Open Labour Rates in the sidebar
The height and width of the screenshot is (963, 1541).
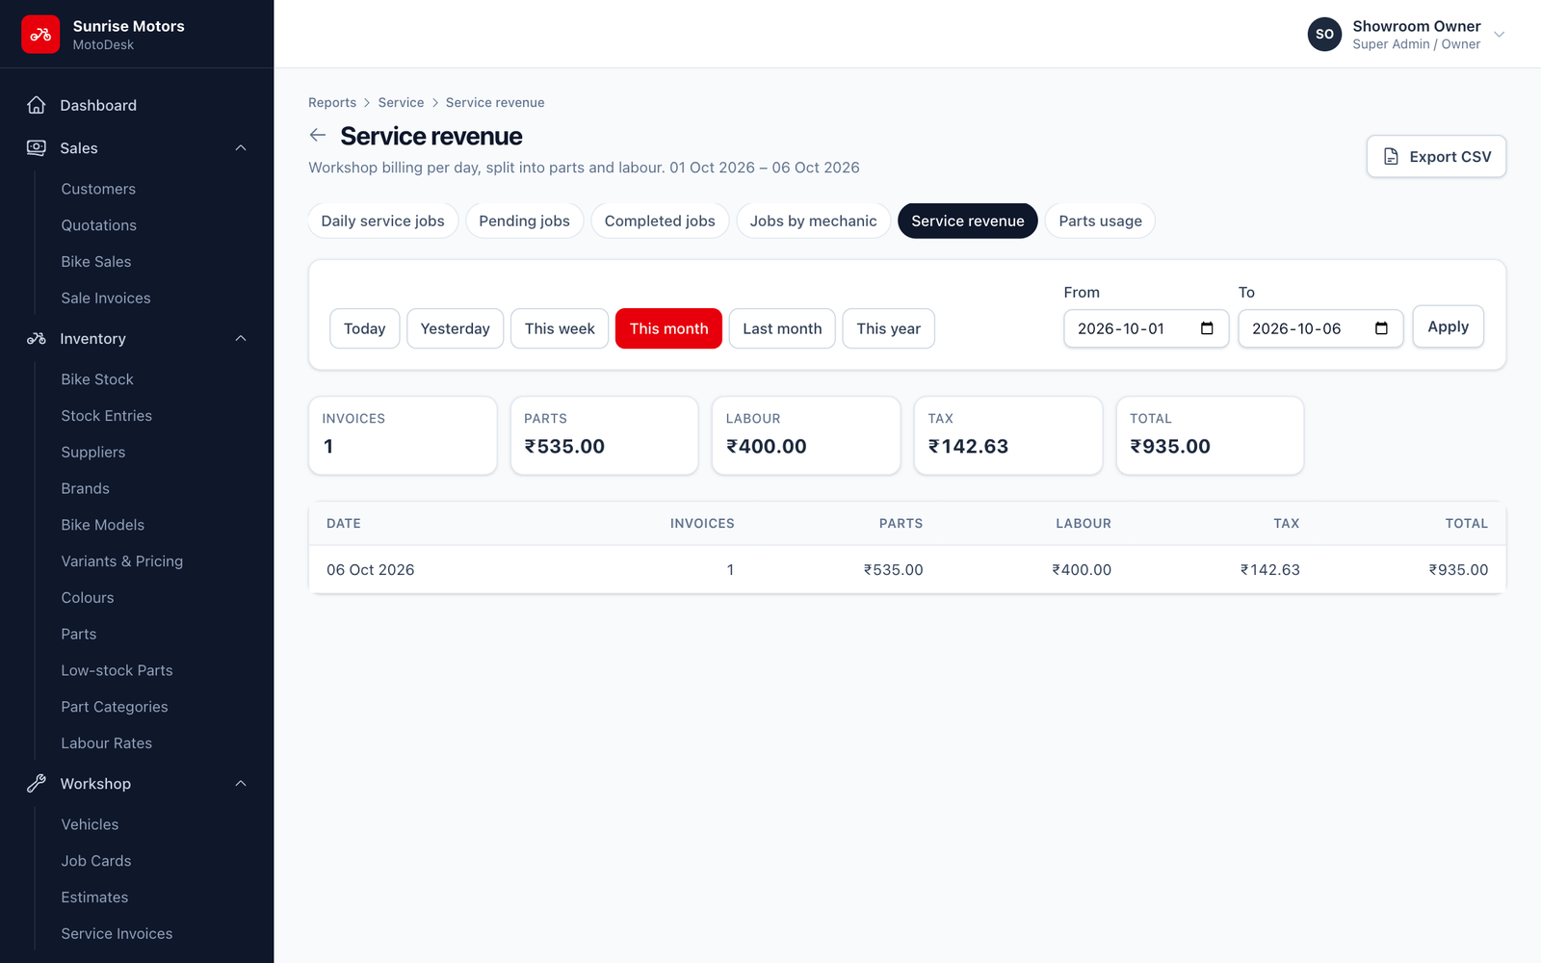click(x=107, y=743)
